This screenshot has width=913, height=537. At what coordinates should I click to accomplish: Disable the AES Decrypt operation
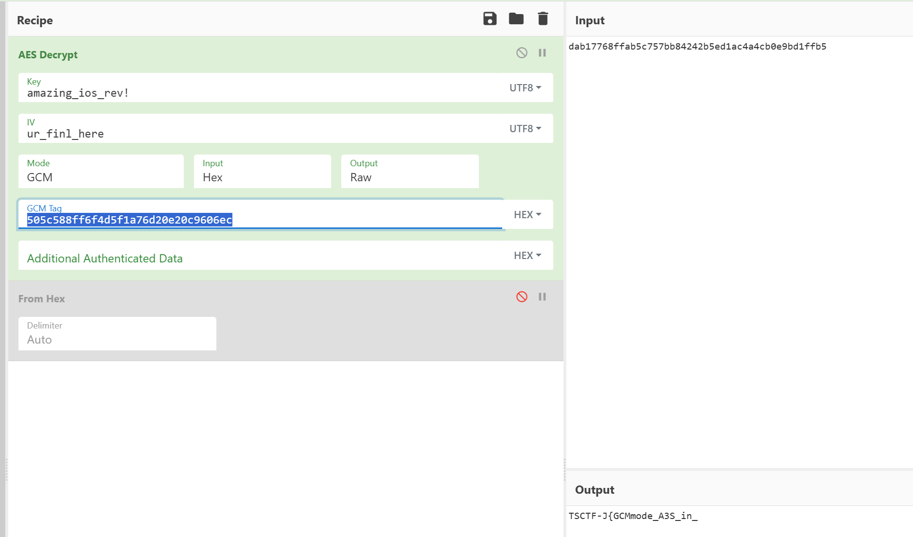click(522, 53)
